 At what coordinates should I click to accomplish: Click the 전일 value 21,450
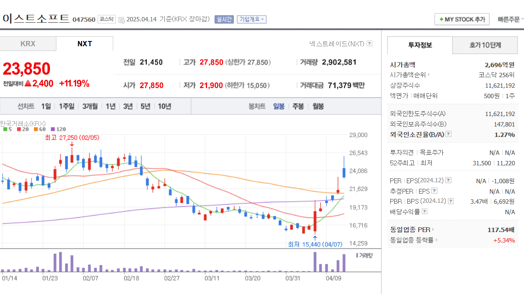(151, 62)
